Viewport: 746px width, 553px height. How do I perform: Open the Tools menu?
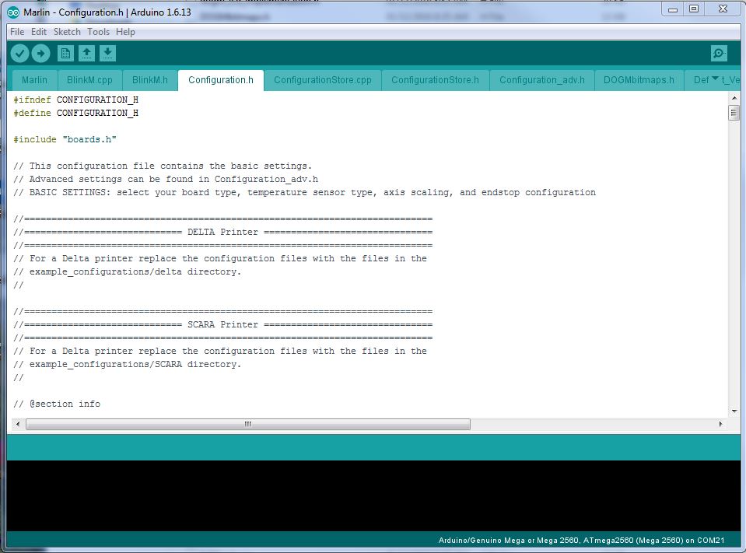(x=99, y=32)
